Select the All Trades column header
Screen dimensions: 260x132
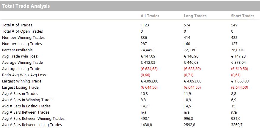[x=150, y=16]
